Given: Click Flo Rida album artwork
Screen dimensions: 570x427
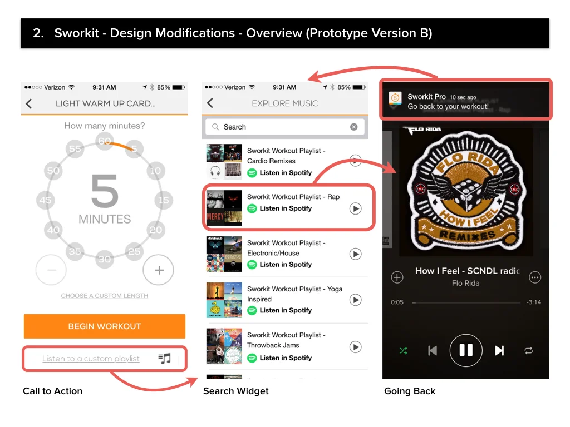Looking at the screenshot, I should [x=466, y=192].
